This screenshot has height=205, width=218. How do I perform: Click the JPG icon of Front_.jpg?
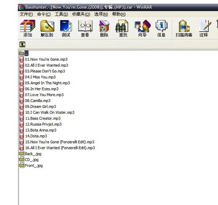pos(22,166)
